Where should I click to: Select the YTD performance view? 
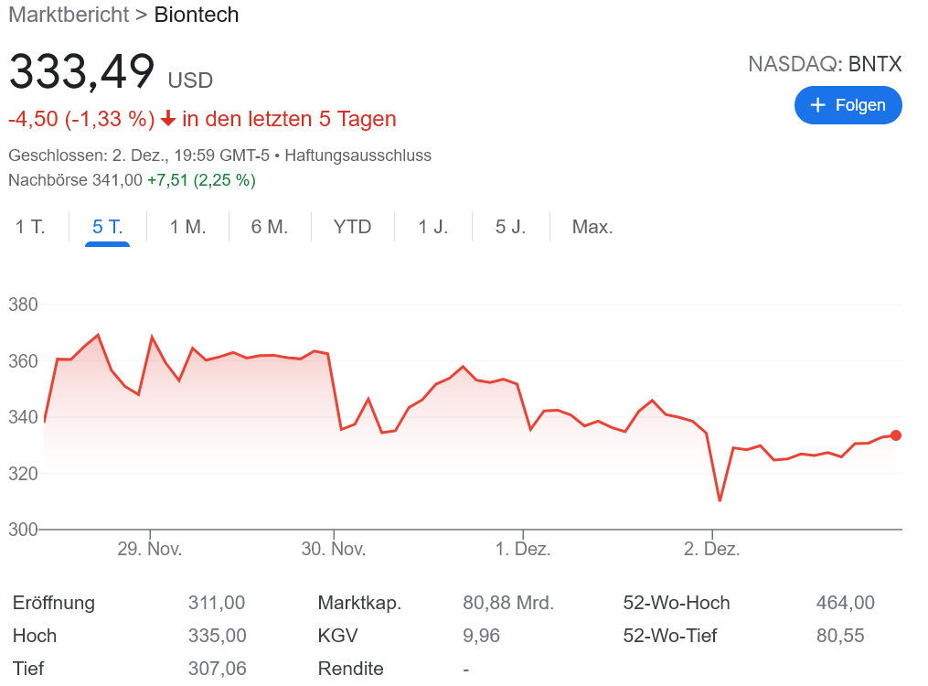(x=352, y=227)
